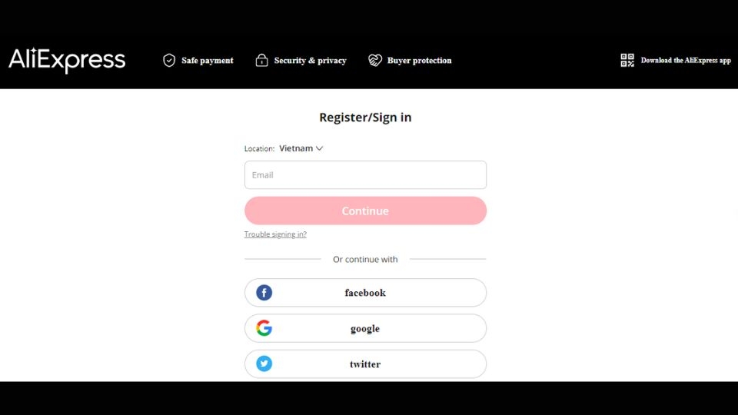Expand location list with chevron arrow
738x415 pixels.
pos(319,148)
